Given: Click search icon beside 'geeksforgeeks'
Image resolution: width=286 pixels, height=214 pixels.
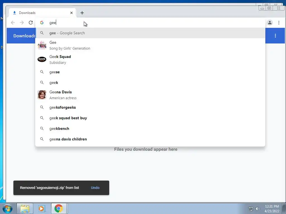Looking at the screenshot, I should 42,107.
